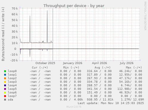Image resolution: width=148 pixels, height=110 pixels.
Task: Click the purple loop5 legend color swatch
Action: point(5,89)
